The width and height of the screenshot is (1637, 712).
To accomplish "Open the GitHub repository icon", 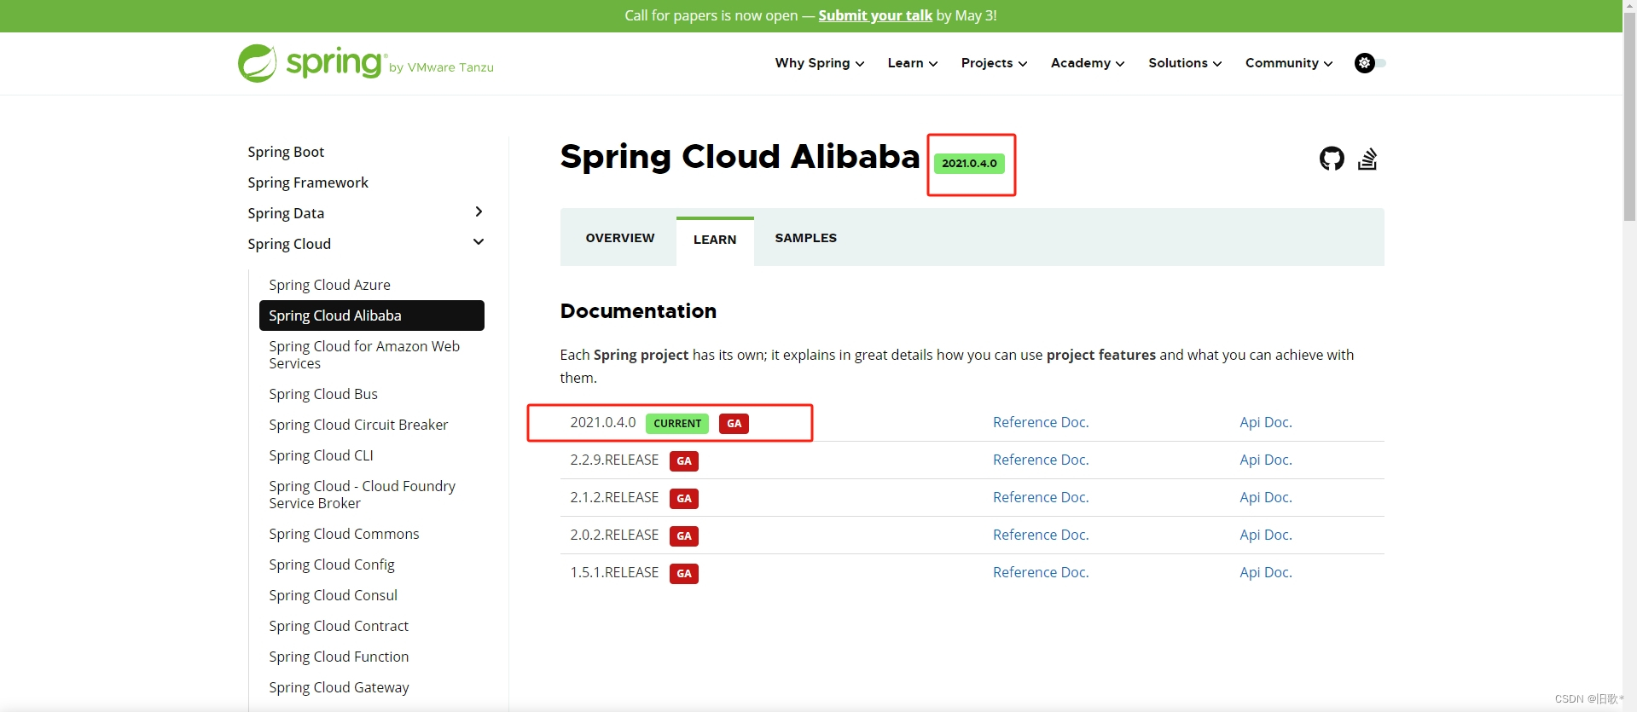I will (x=1332, y=159).
